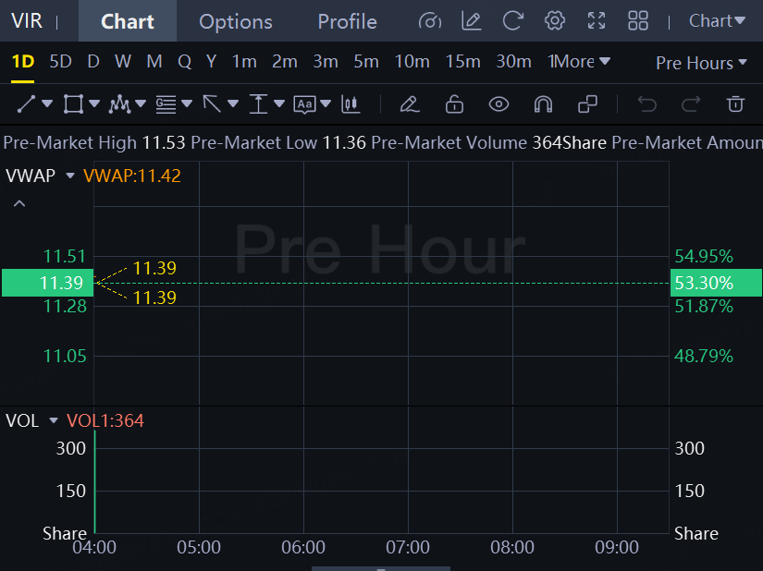
Task: Open chart settings gear
Action: (555, 21)
